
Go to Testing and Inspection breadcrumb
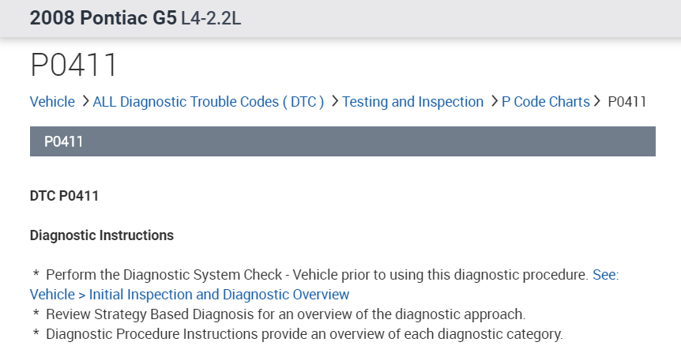coord(412,102)
